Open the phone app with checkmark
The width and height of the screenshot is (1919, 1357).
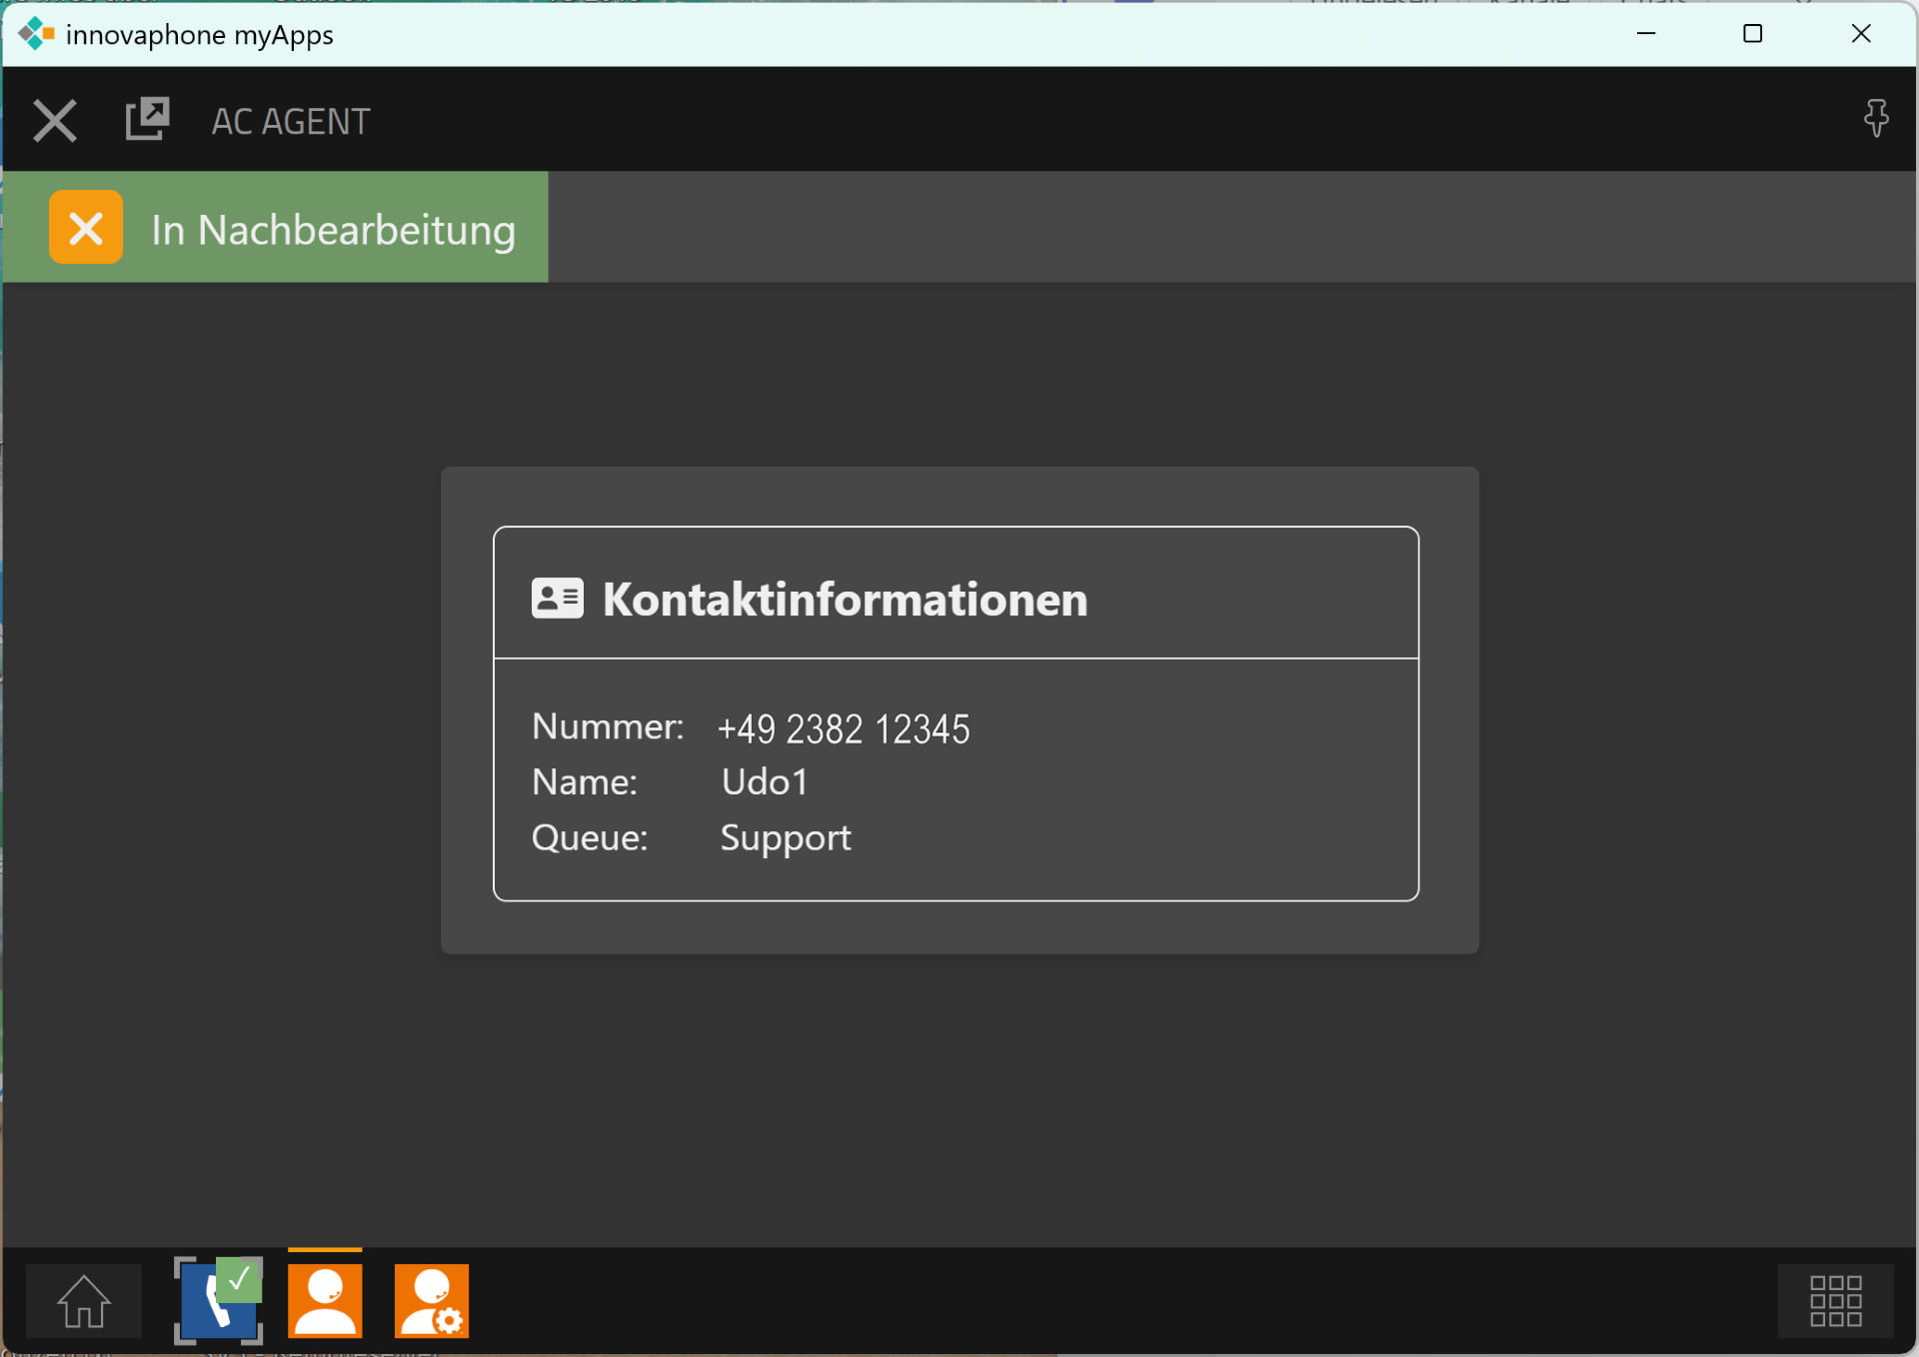coord(218,1300)
